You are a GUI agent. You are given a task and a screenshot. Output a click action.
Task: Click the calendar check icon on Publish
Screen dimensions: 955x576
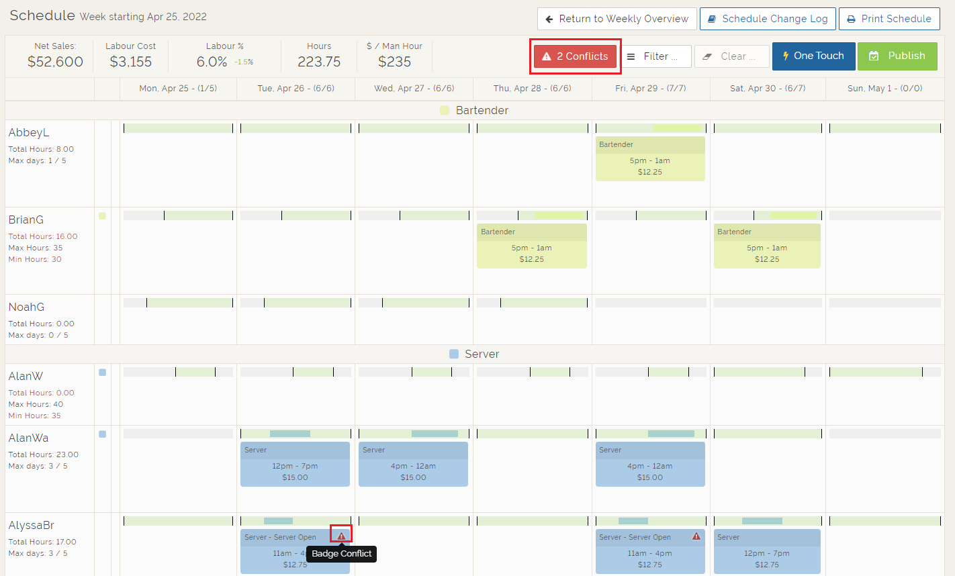tap(874, 56)
